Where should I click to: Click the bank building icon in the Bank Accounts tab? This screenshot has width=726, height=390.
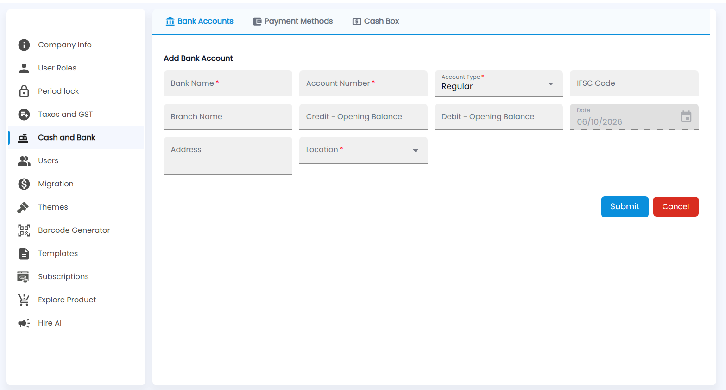point(170,21)
